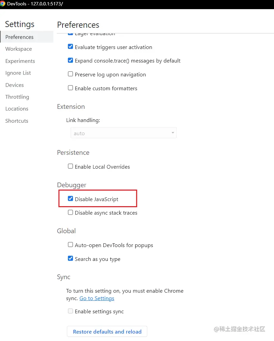
Task: Select the Devices settings tab
Action: [x=15, y=85]
